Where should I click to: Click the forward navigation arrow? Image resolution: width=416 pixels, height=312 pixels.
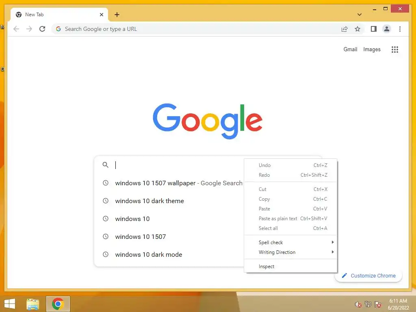coord(29,29)
